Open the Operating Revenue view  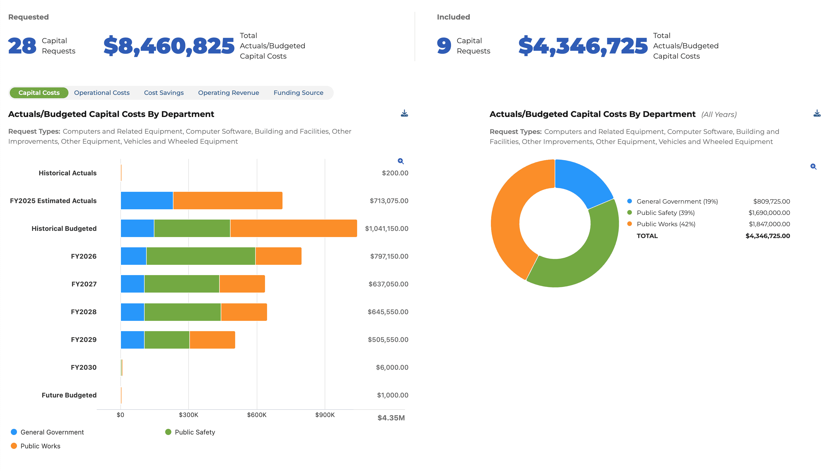[228, 93]
